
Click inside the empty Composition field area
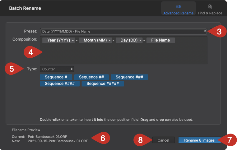(x=123, y=54)
